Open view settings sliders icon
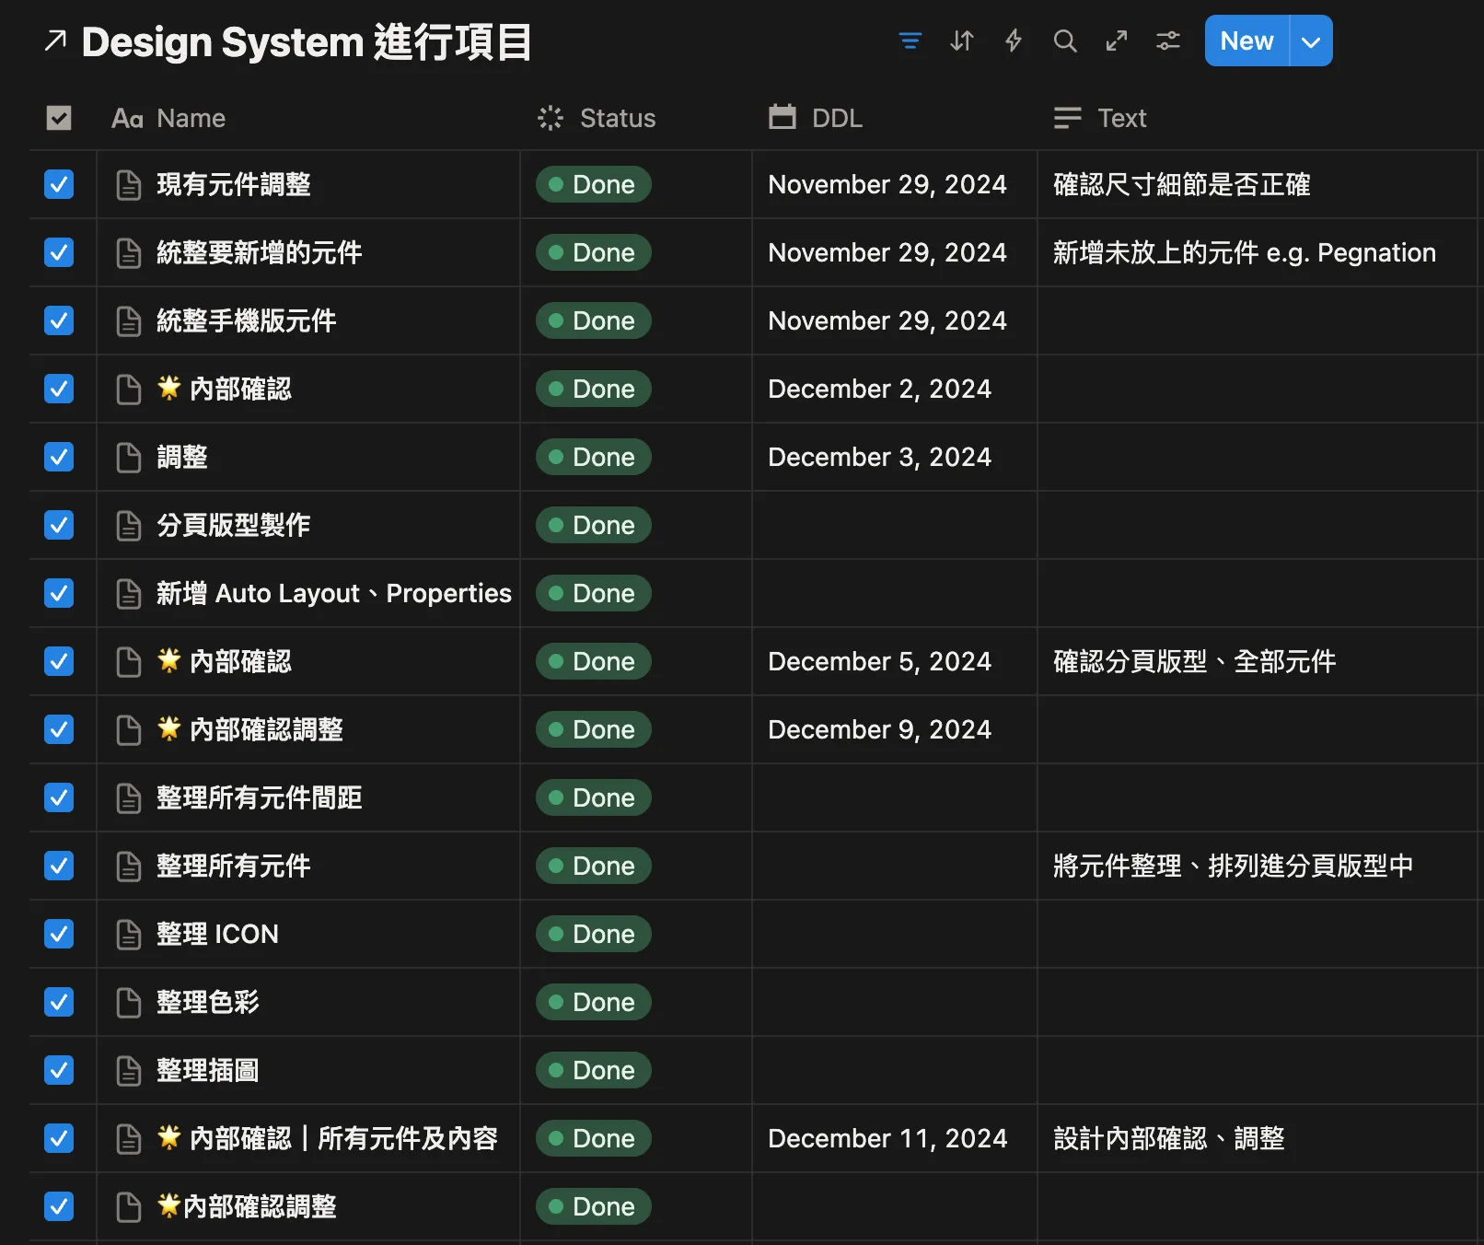Viewport: 1484px width, 1245px height. click(x=1168, y=41)
